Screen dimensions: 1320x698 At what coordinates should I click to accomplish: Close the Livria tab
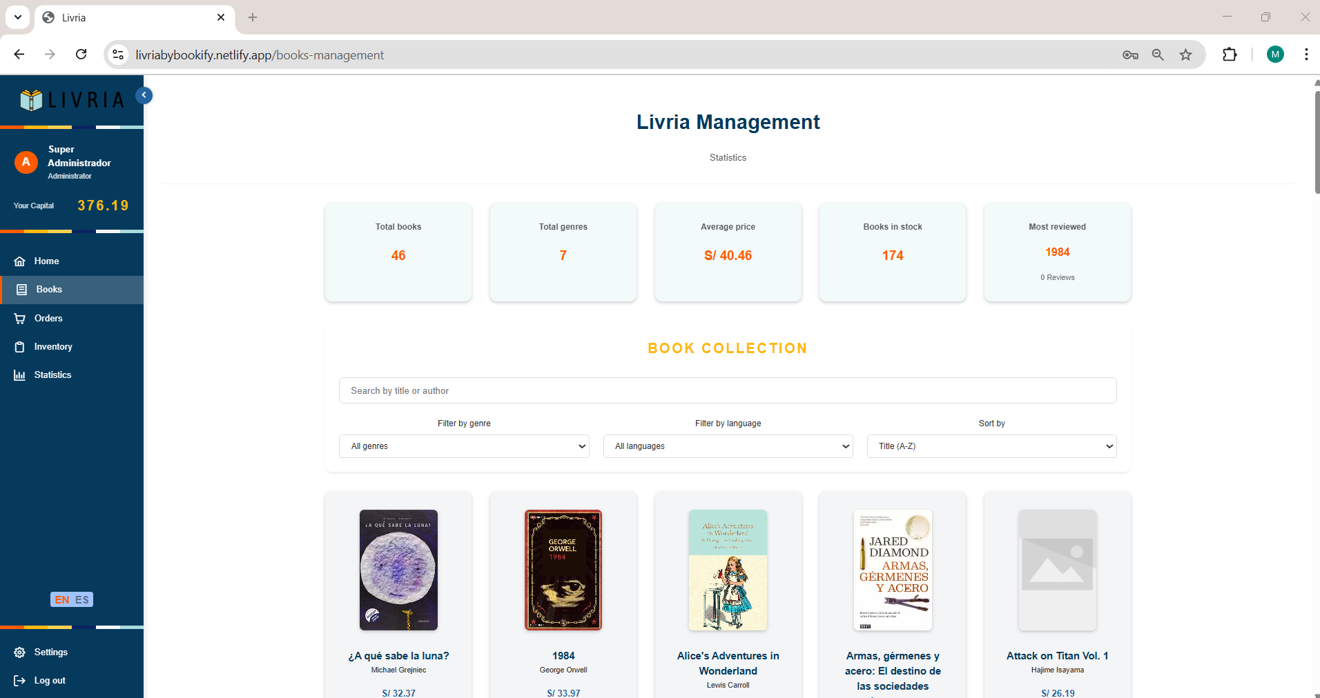point(221,17)
